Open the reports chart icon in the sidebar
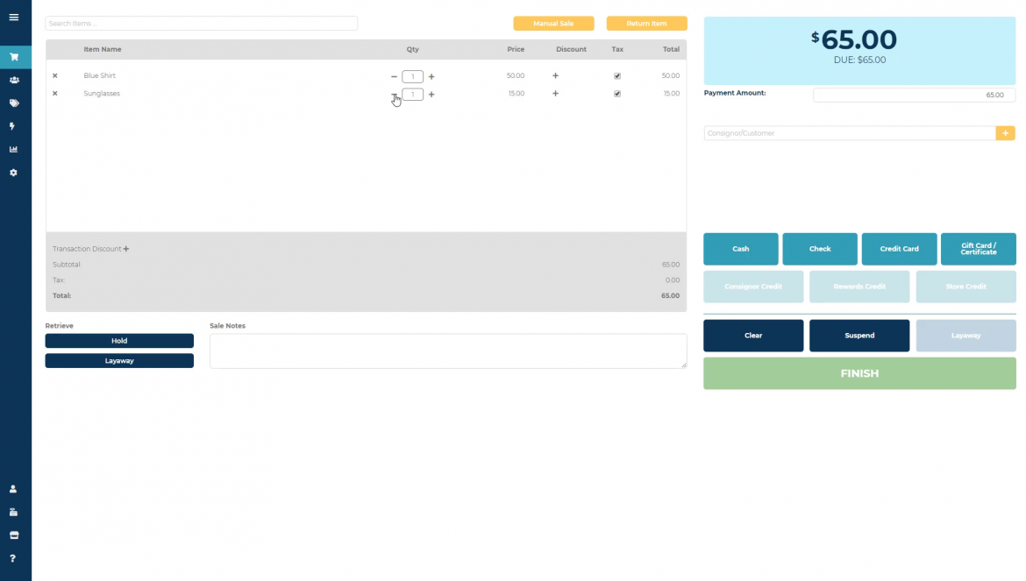 pos(15,149)
